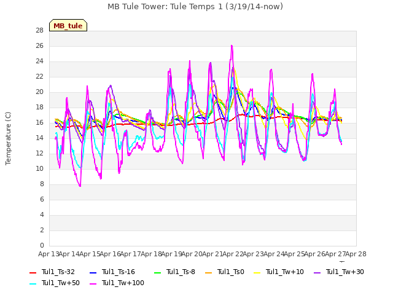Viewport: 393px width, 295px height.
Task: Click the 28 y-axis tick label
Action: [39, 31]
